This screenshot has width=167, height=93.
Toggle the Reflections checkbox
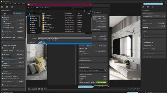pos(2,48)
